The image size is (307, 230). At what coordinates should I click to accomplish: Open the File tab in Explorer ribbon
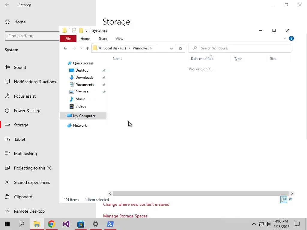coord(68,39)
